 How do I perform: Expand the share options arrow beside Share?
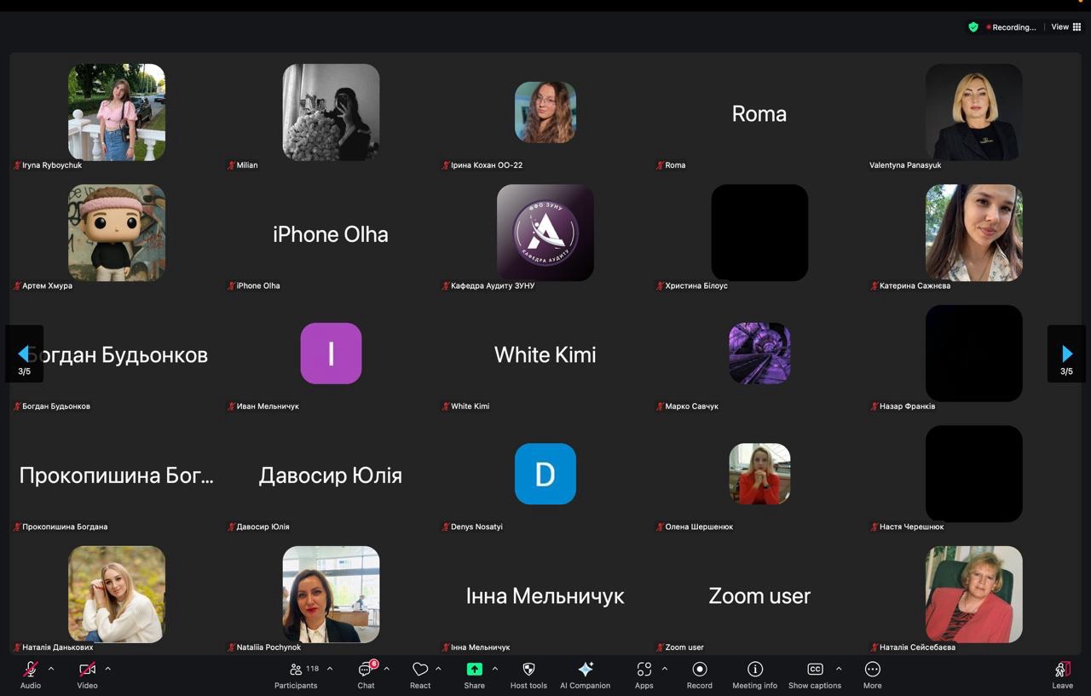[495, 669]
